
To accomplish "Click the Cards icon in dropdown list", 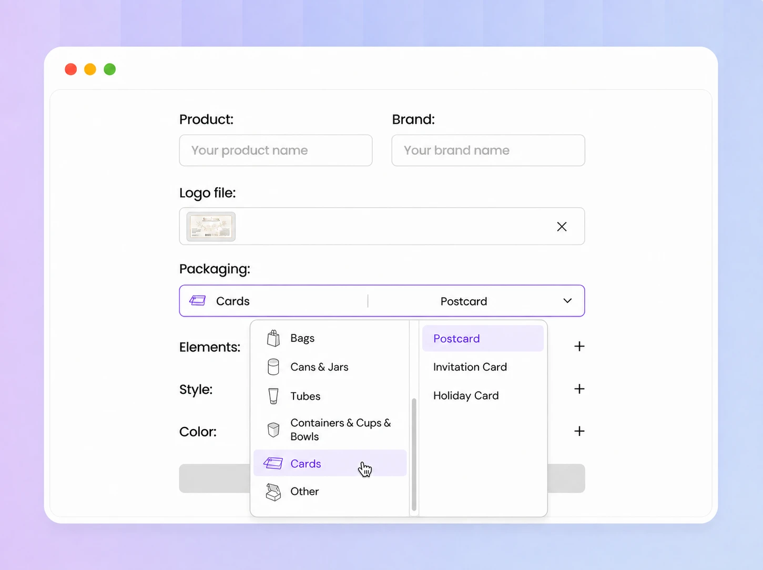I will pyautogui.click(x=273, y=463).
